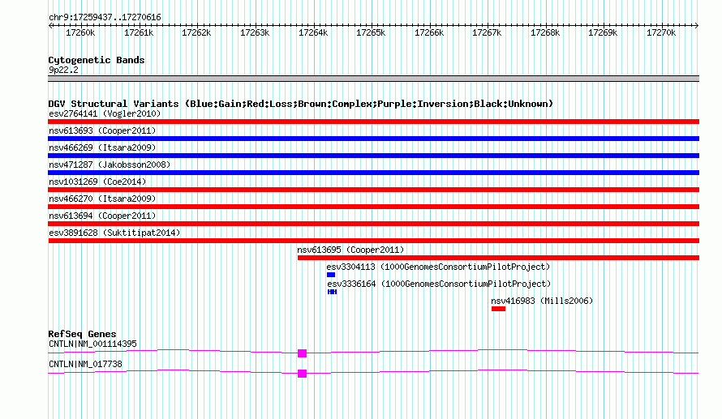Click the 'nsv471287 (Jakobsson2008)' label

click(x=110, y=165)
